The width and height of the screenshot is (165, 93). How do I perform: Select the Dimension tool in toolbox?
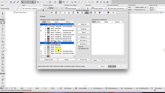pyautogui.click(x=3, y=76)
